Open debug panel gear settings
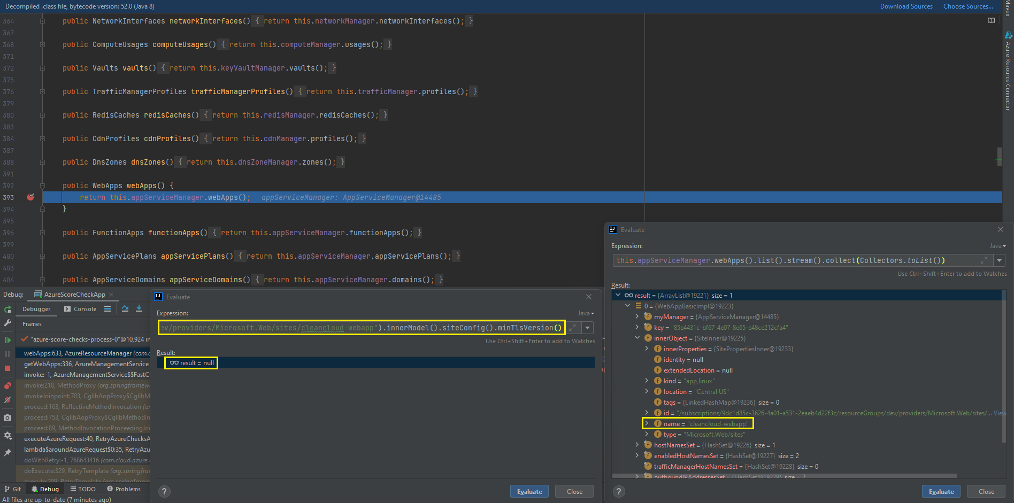The image size is (1014, 503). click(x=7, y=436)
